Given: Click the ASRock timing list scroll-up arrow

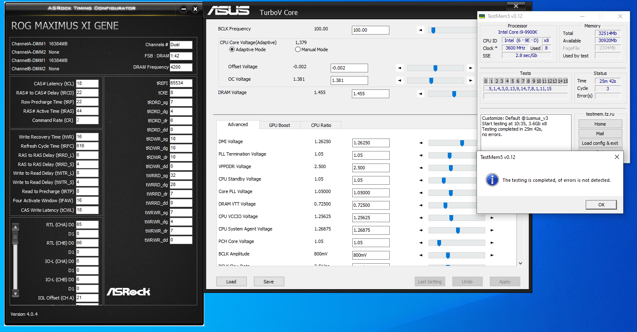Looking at the screenshot, I should pyautogui.click(x=15, y=227).
